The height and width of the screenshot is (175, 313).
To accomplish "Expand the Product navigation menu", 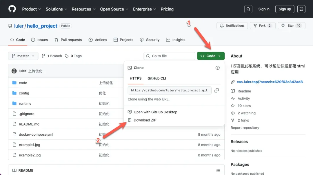I will click(x=32, y=9).
